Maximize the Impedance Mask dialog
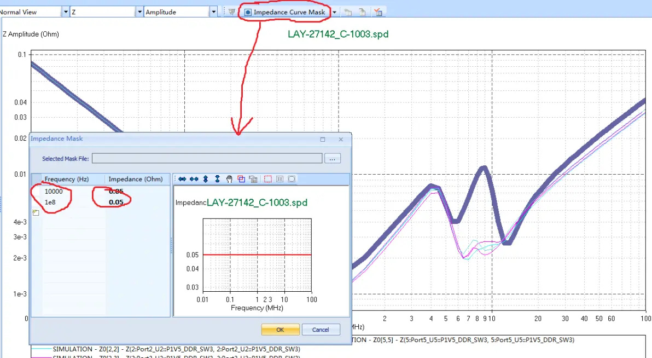Image resolution: width=652 pixels, height=358 pixels. tap(323, 140)
